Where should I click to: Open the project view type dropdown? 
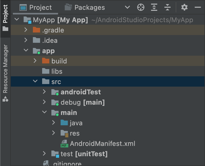tap(127, 7)
